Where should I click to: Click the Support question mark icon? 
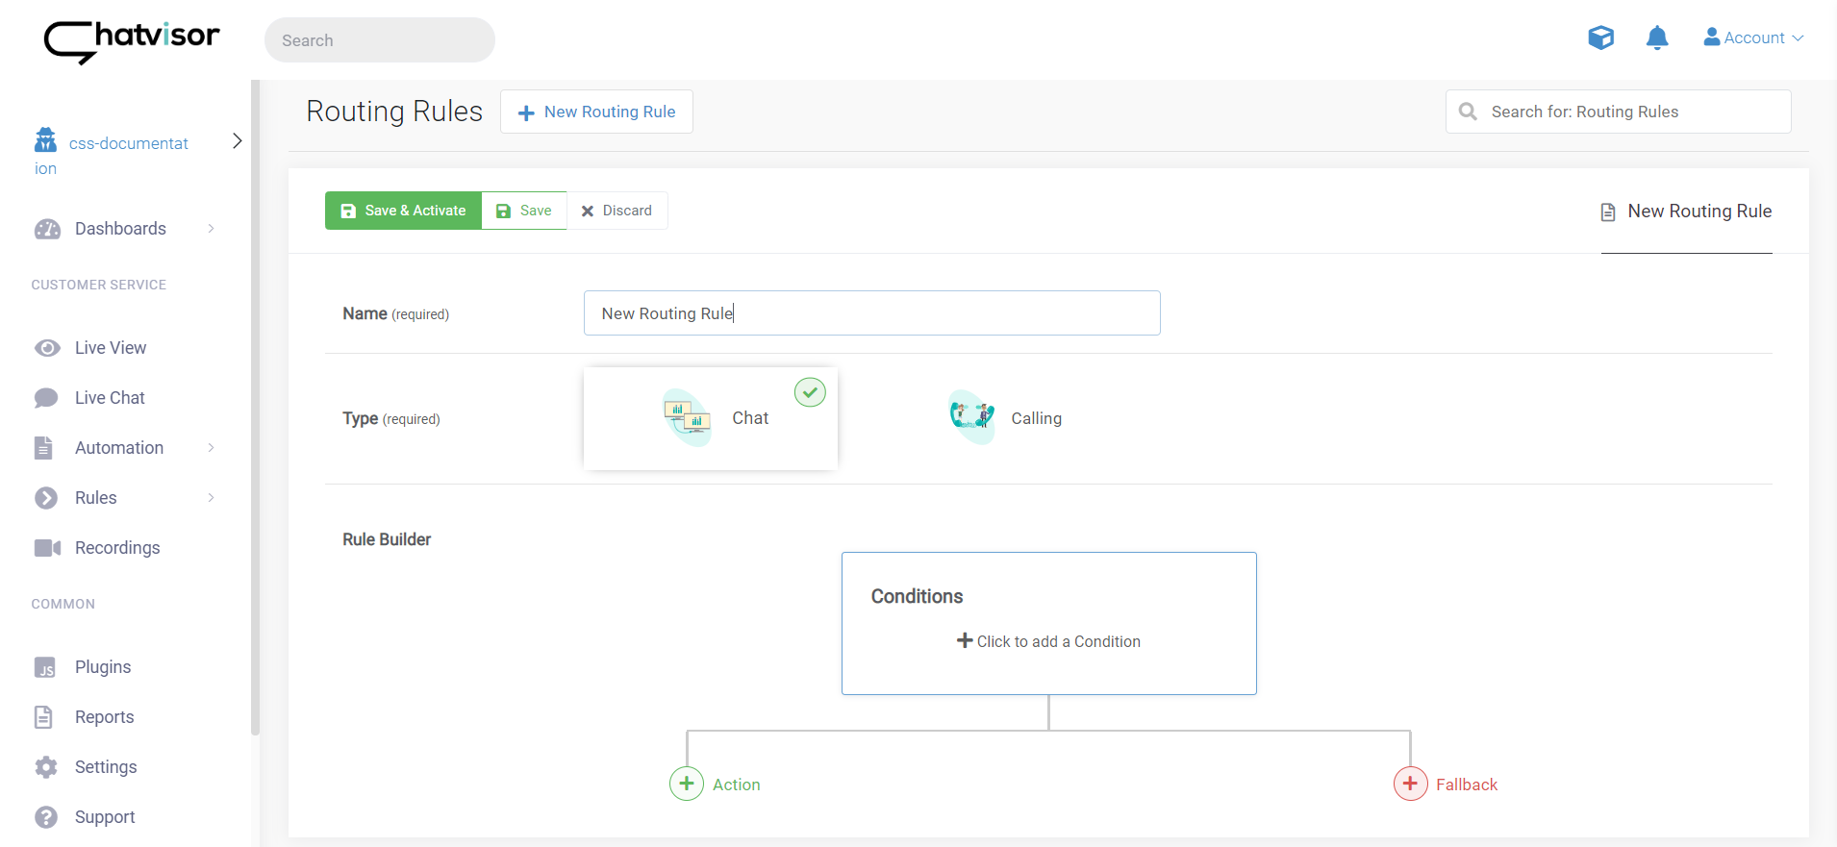click(46, 817)
